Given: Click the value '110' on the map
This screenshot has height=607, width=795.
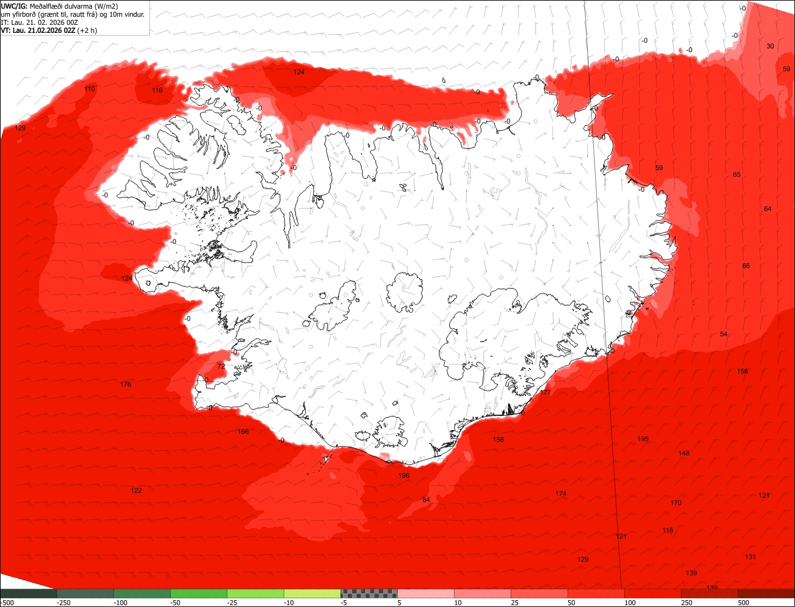Looking at the screenshot, I should (89, 89).
